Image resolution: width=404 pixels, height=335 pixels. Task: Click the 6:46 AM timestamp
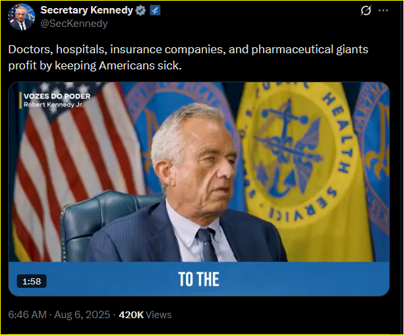27,315
